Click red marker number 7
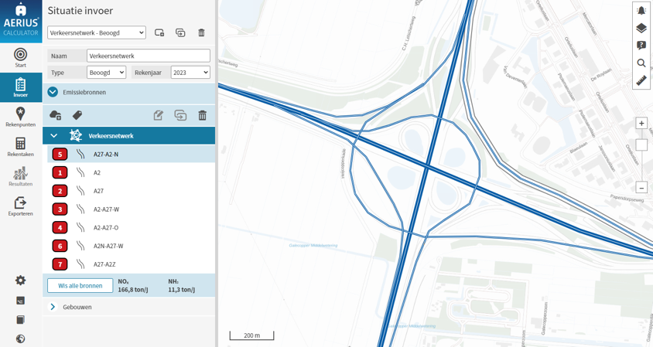This screenshot has height=347, width=653. point(60,264)
